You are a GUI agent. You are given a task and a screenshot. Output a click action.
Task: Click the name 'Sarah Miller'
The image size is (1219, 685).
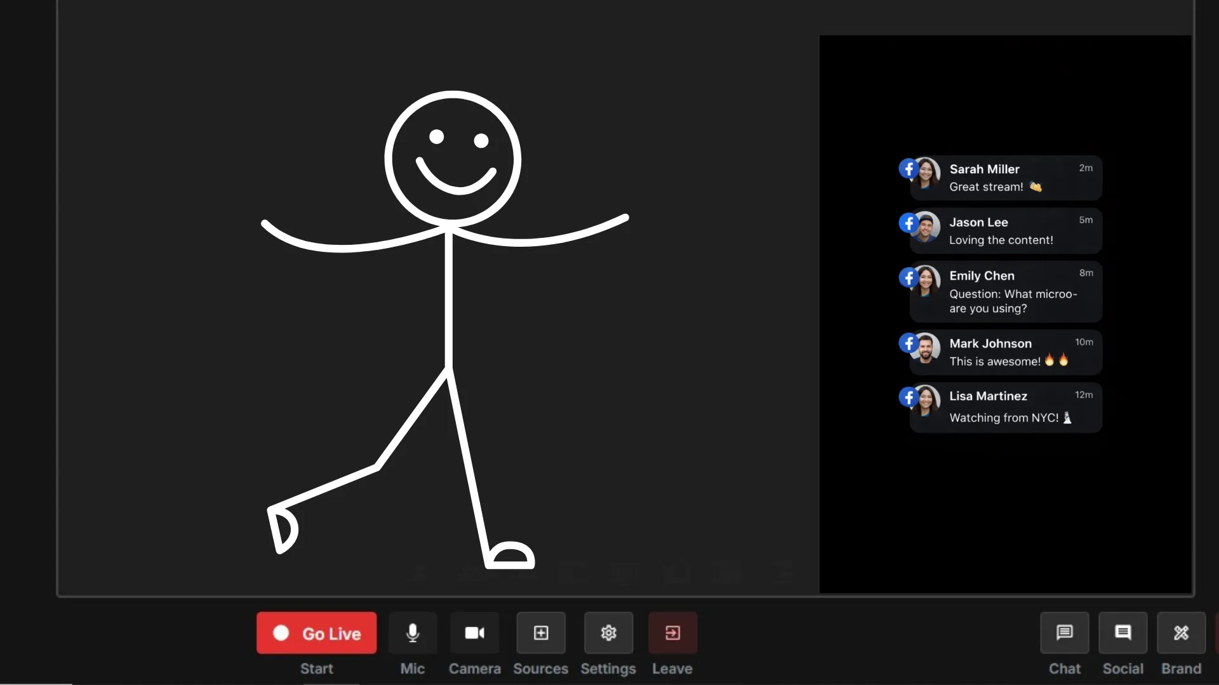pos(984,169)
